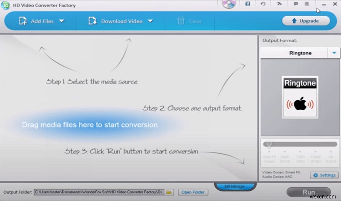The height and width of the screenshot is (201, 341).
Task: Open the Ringtone output format selector
Action: coord(300,53)
